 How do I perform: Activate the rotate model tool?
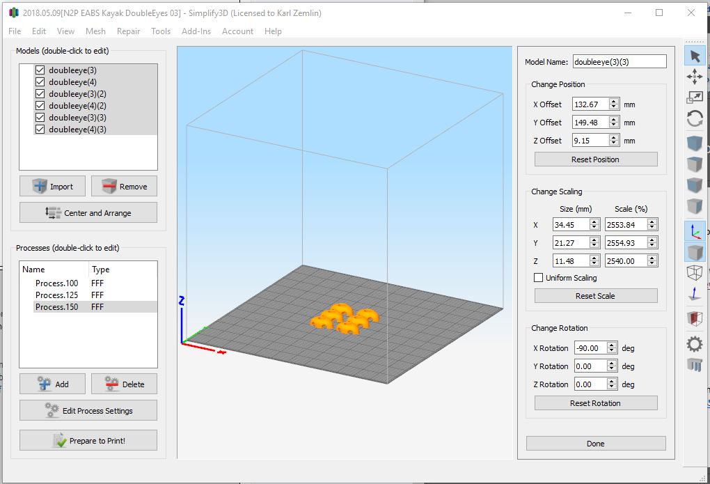click(x=695, y=118)
